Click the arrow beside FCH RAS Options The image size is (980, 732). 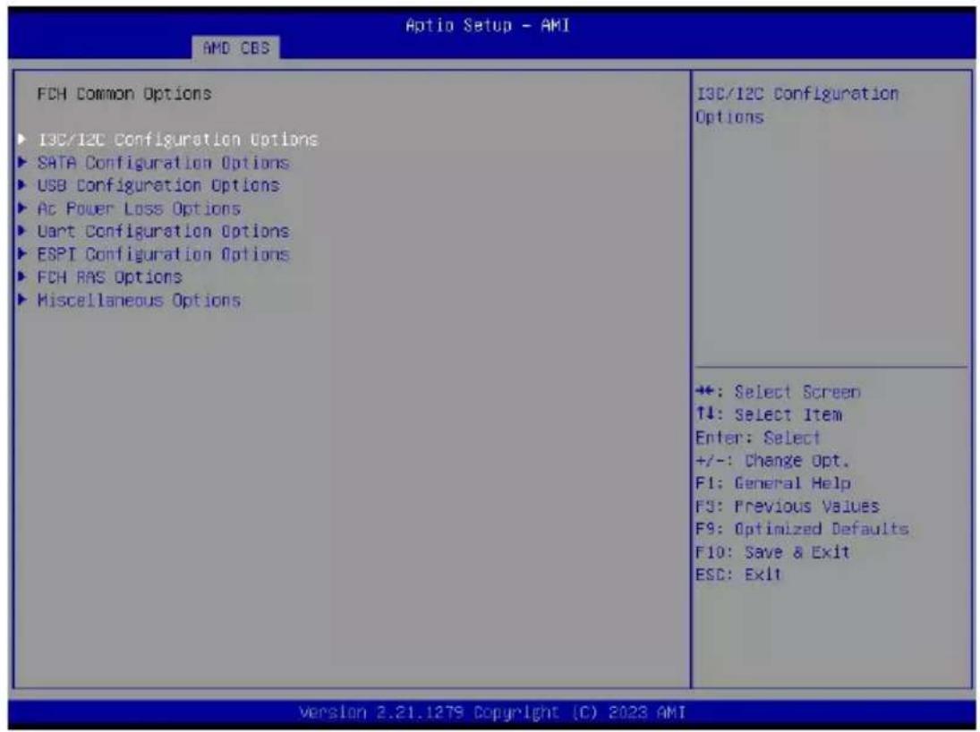pyautogui.click(x=22, y=277)
